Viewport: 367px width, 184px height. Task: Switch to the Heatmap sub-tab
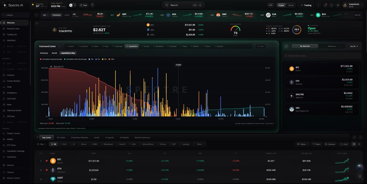tap(44, 53)
